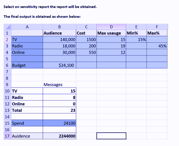This screenshot has height=146, width=179.
Task: Select column D header
Action: click(x=111, y=27)
